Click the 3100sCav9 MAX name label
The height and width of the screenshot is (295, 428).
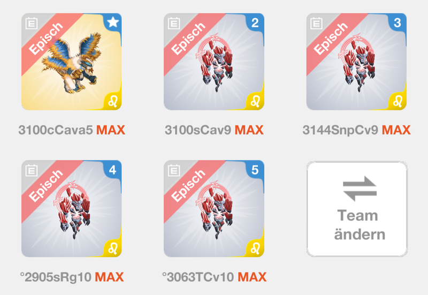[215, 130]
